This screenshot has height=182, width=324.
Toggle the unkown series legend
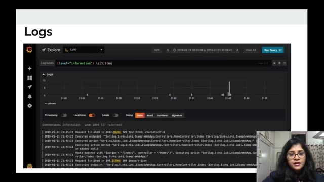(x=50, y=103)
